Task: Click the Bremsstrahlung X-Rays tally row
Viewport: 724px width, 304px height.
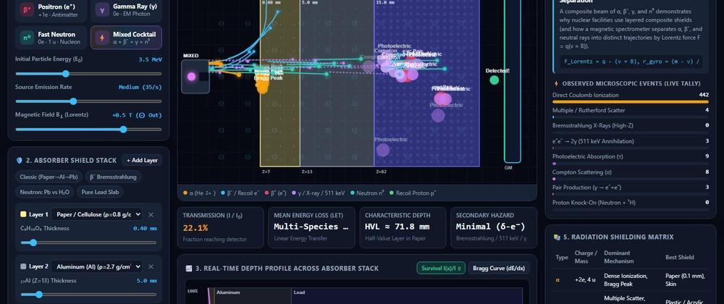Action: click(x=631, y=128)
